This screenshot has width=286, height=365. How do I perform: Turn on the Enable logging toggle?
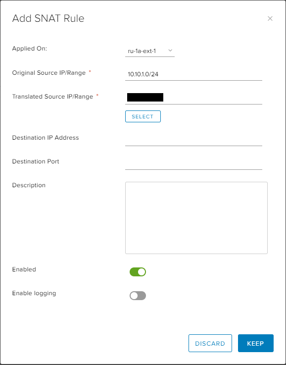point(138,296)
